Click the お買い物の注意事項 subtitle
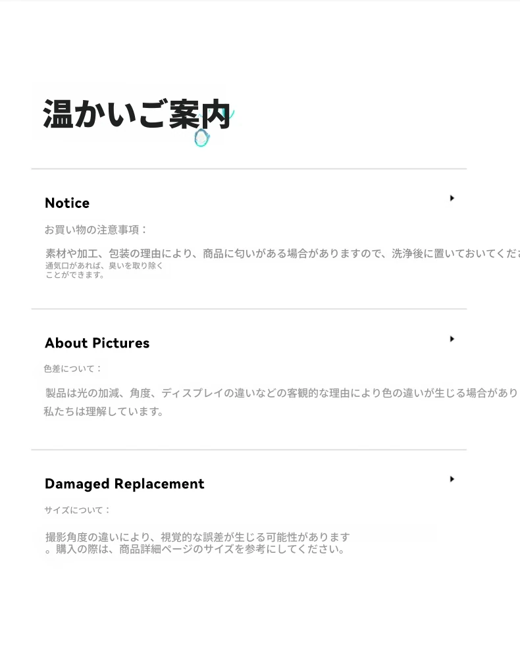 tap(96, 230)
